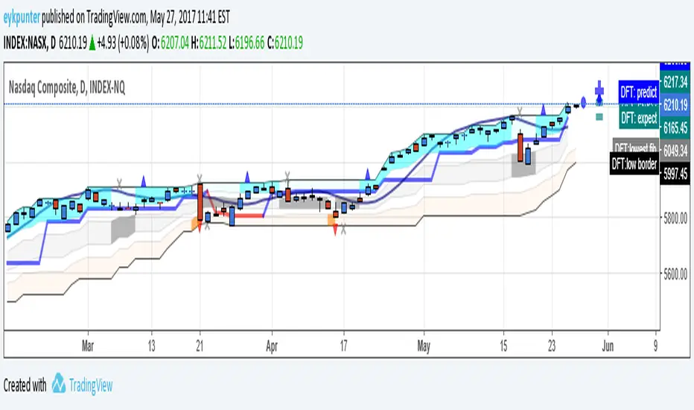Select the 'DFT: expect' label

pyautogui.click(x=638, y=117)
